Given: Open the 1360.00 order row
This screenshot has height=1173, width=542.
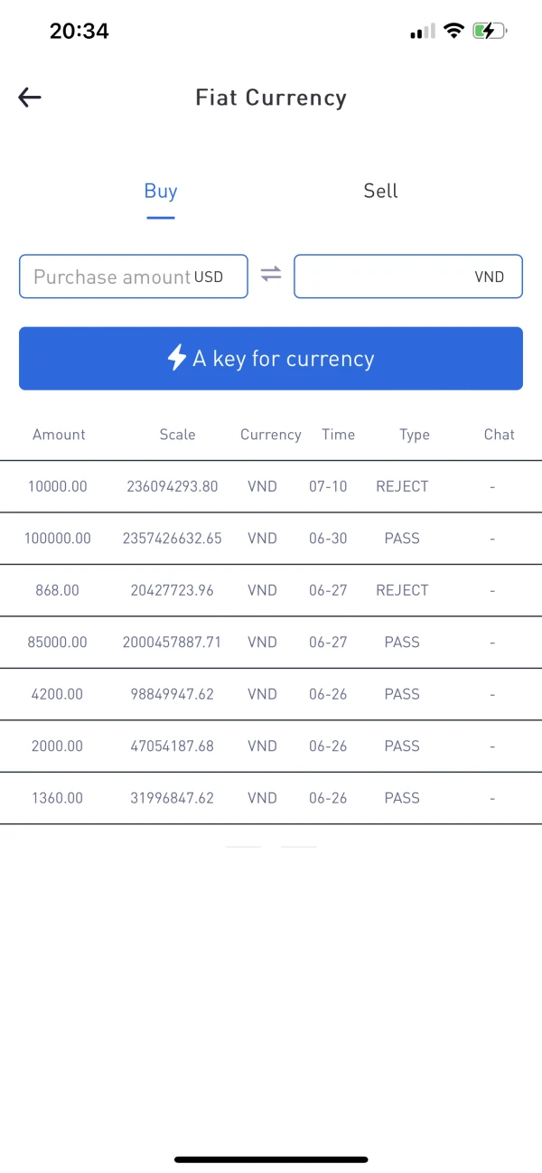Looking at the screenshot, I should pos(271,798).
